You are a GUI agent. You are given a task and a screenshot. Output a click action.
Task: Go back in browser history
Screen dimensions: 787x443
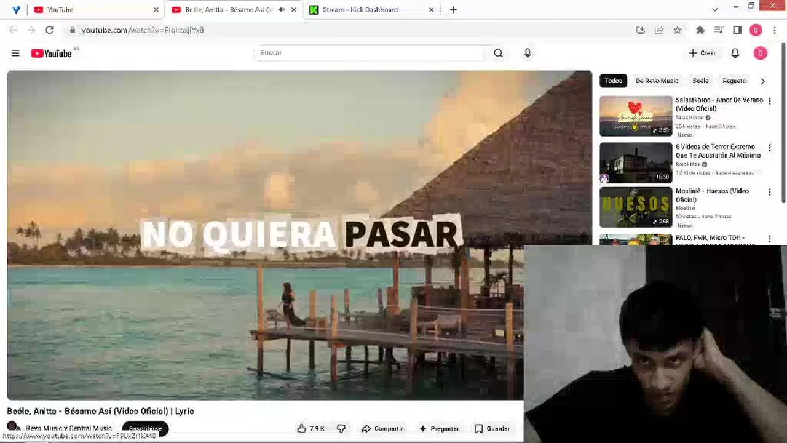pos(13,30)
